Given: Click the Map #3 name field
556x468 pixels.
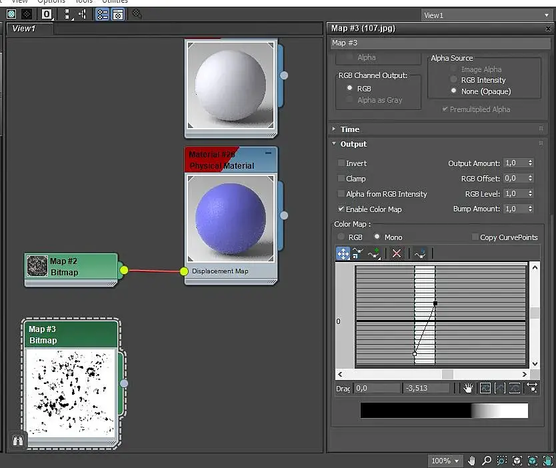Looking at the screenshot, I should 440,43.
